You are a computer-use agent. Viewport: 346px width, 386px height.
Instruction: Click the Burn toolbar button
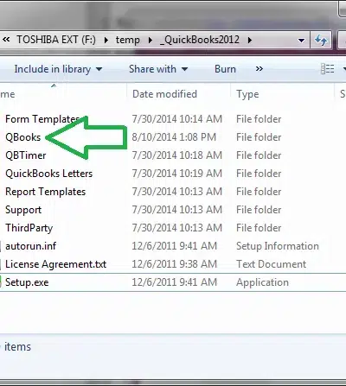point(225,69)
